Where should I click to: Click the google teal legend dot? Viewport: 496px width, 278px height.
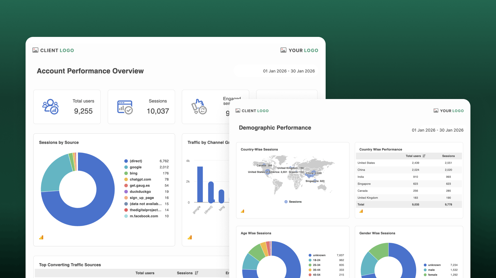pos(126,167)
